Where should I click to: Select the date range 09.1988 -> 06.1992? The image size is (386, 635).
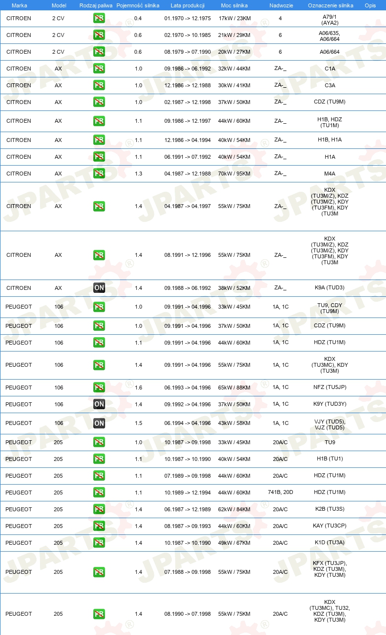point(188,288)
